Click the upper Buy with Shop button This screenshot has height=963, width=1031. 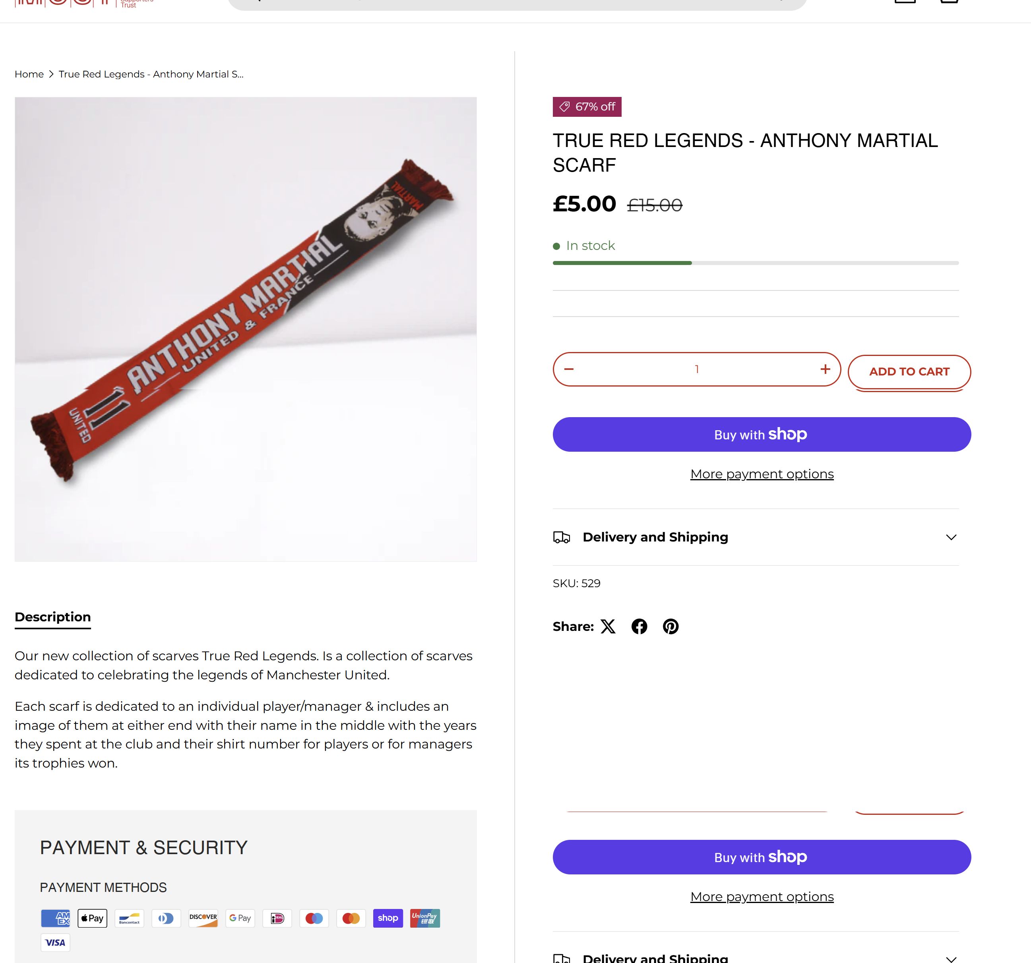pyautogui.click(x=761, y=434)
